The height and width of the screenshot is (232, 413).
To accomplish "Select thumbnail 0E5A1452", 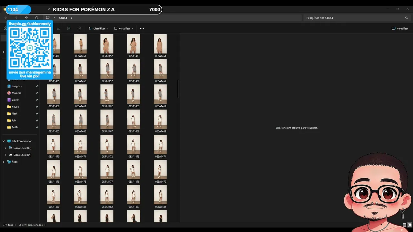I will [x=107, y=44].
